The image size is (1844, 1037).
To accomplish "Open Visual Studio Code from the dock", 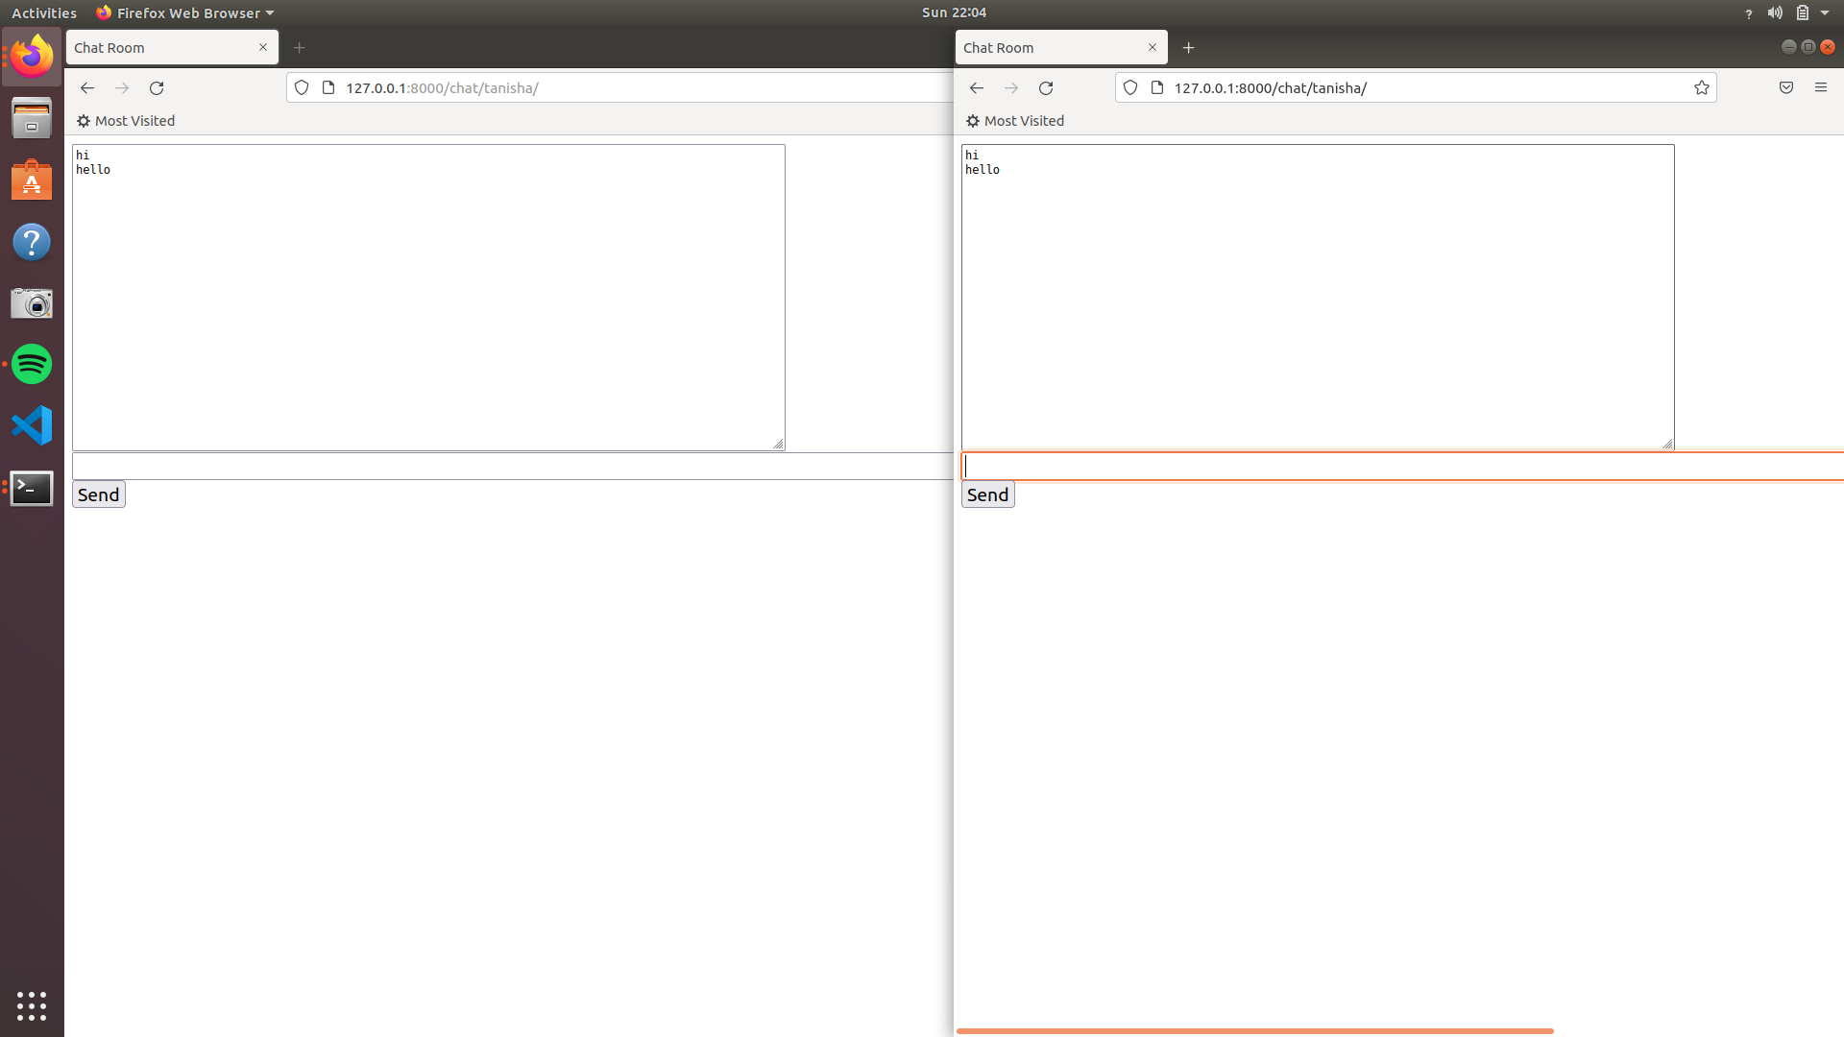I will (x=32, y=425).
